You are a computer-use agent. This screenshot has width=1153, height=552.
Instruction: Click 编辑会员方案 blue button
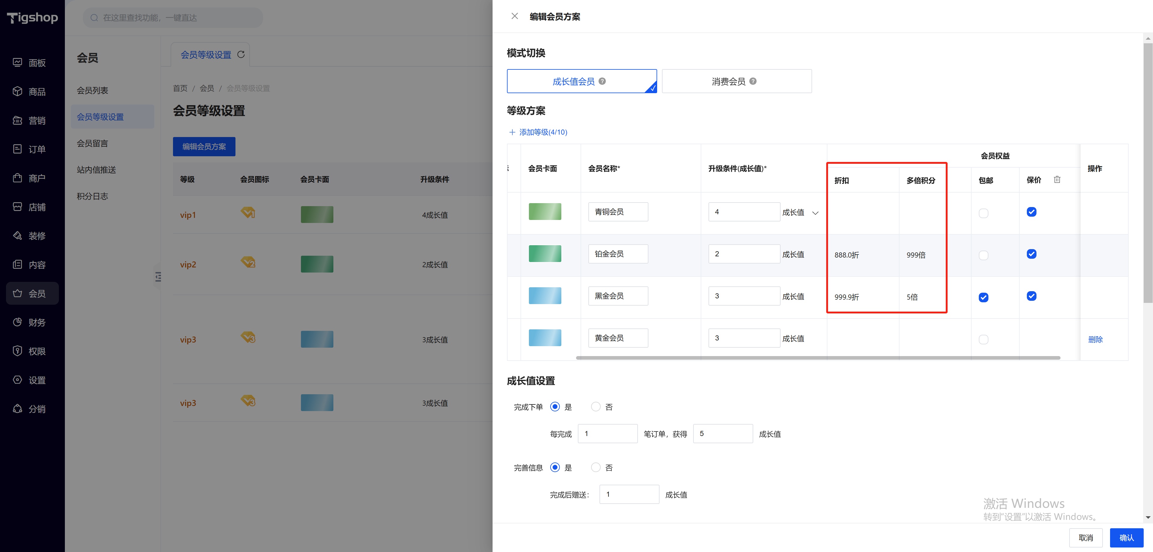click(204, 146)
